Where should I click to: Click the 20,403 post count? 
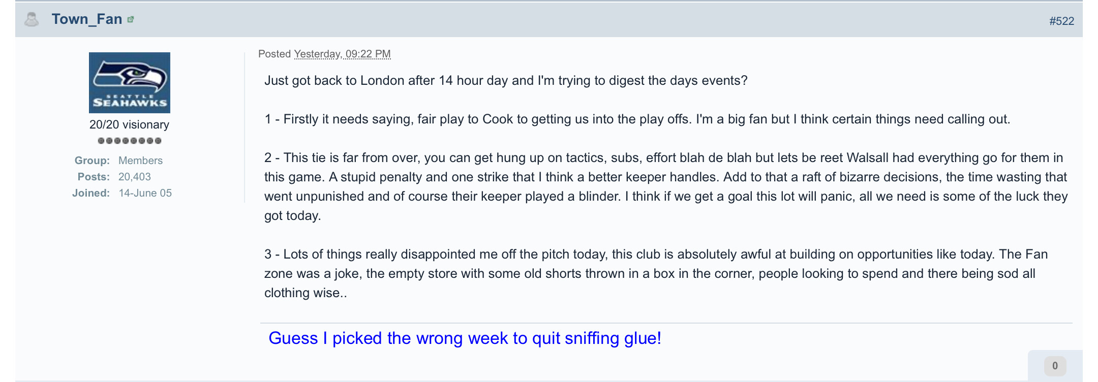click(x=135, y=177)
